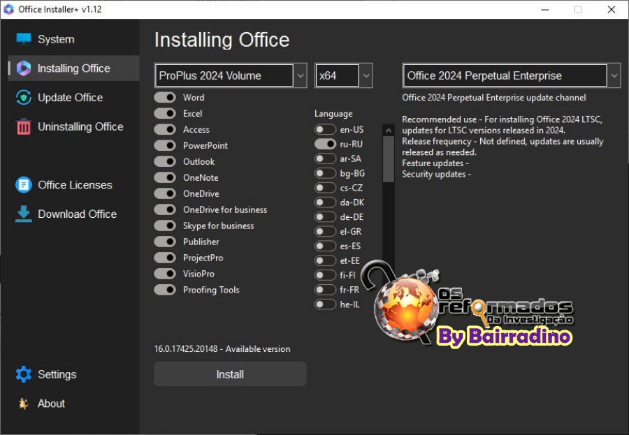Click the Uninstalling Office trash icon
629x435 pixels.
[x=23, y=126]
